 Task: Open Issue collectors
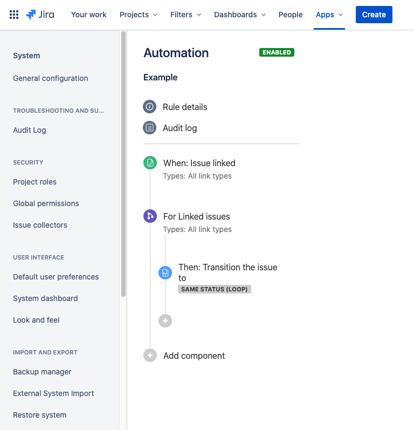point(40,225)
